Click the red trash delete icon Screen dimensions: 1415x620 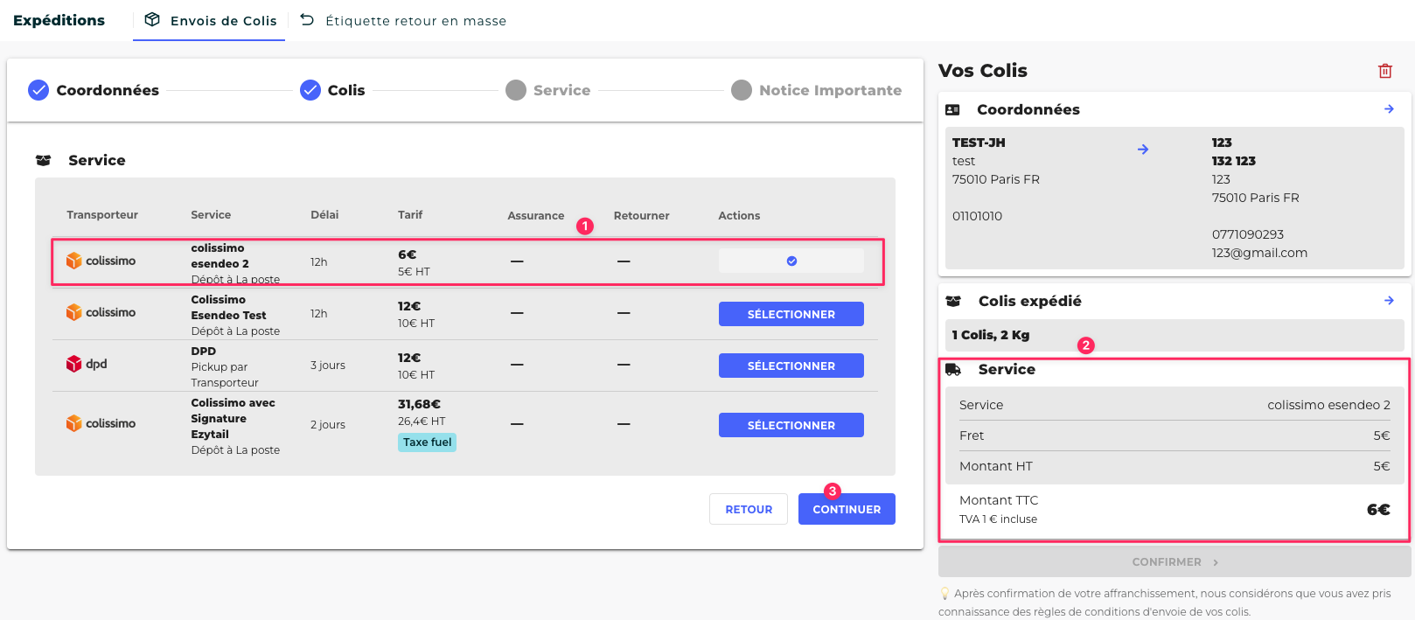click(x=1385, y=71)
